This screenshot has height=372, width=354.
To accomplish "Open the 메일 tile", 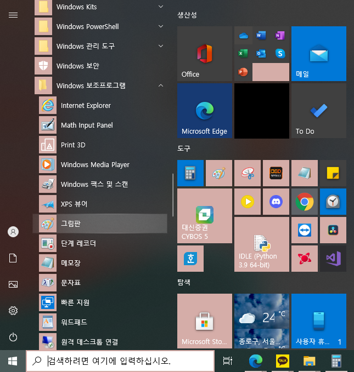I will point(319,54).
